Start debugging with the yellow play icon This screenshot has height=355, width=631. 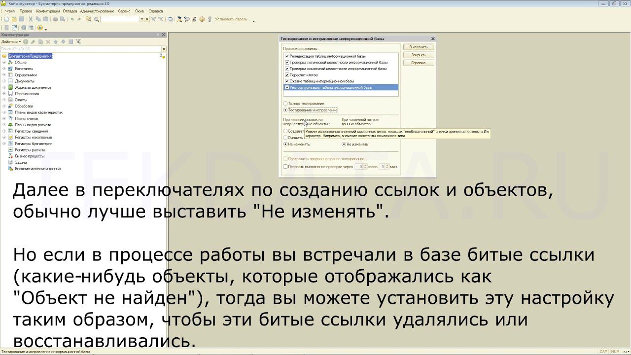pyautogui.click(x=40, y=28)
